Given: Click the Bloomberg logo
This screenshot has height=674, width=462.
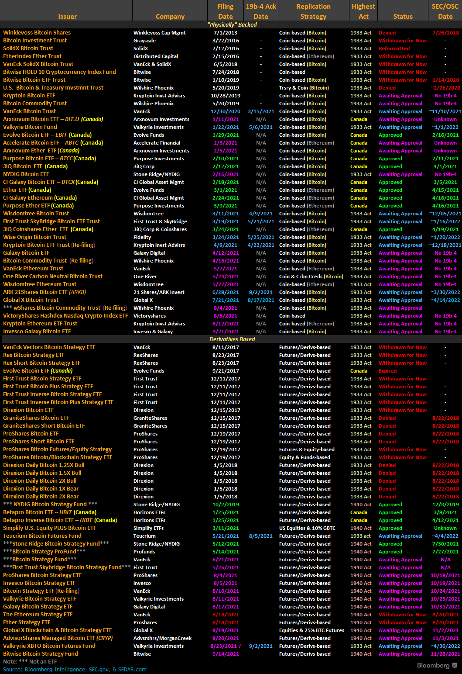Looking at the screenshot, I should 436,665.
